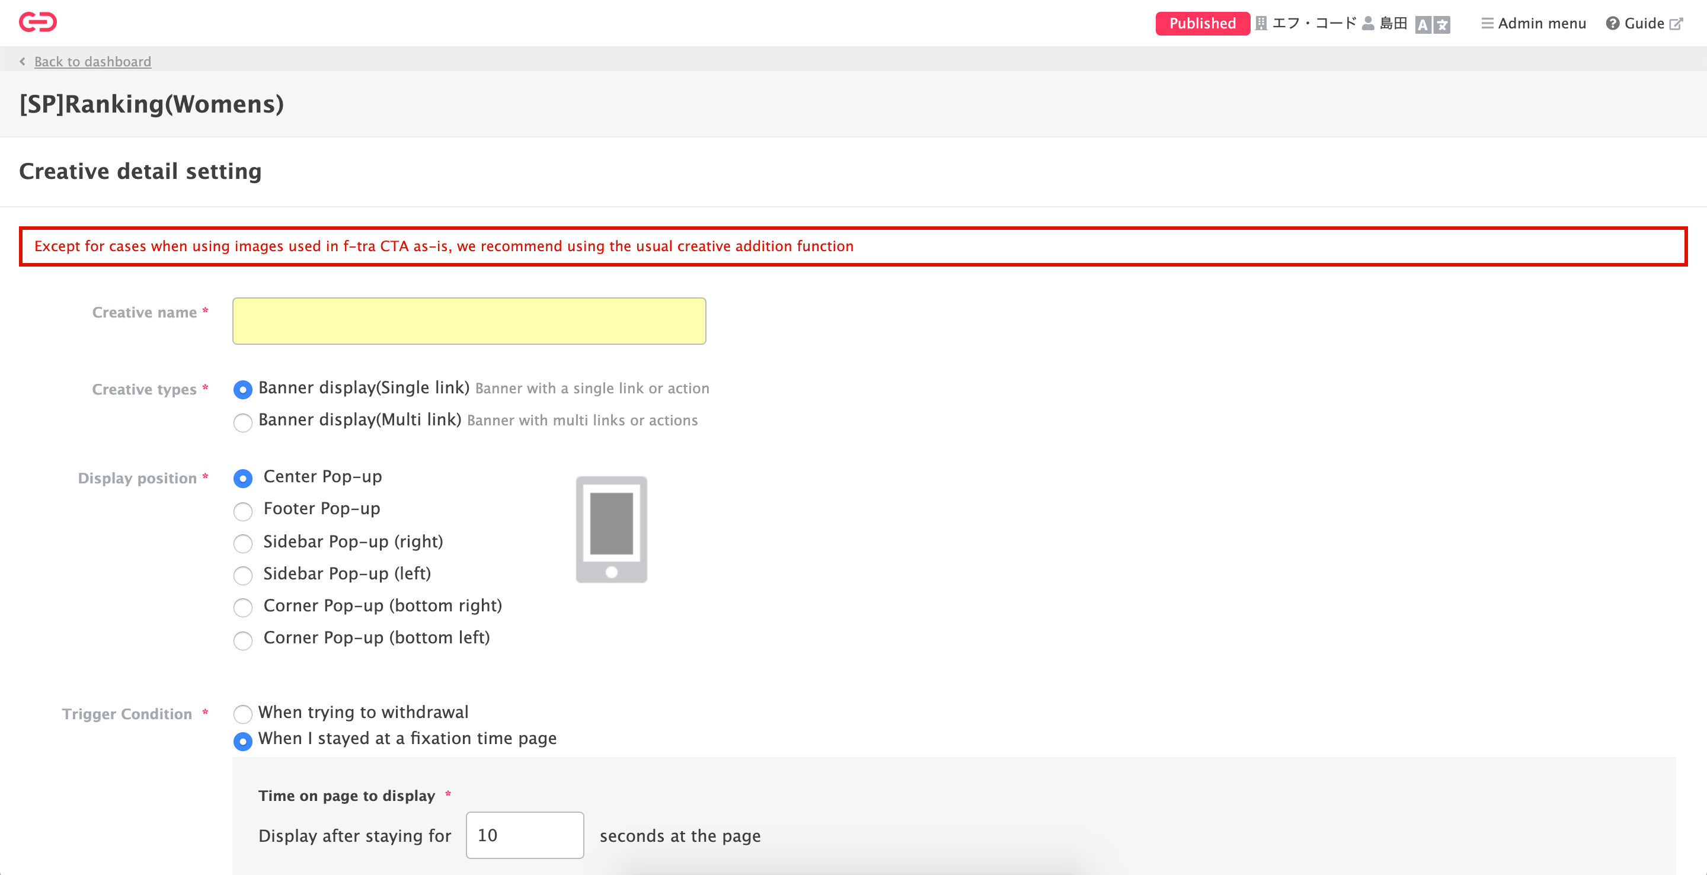This screenshot has height=875, width=1707.
Task: Choose Footer Pop-up display position
Action: [x=243, y=511]
